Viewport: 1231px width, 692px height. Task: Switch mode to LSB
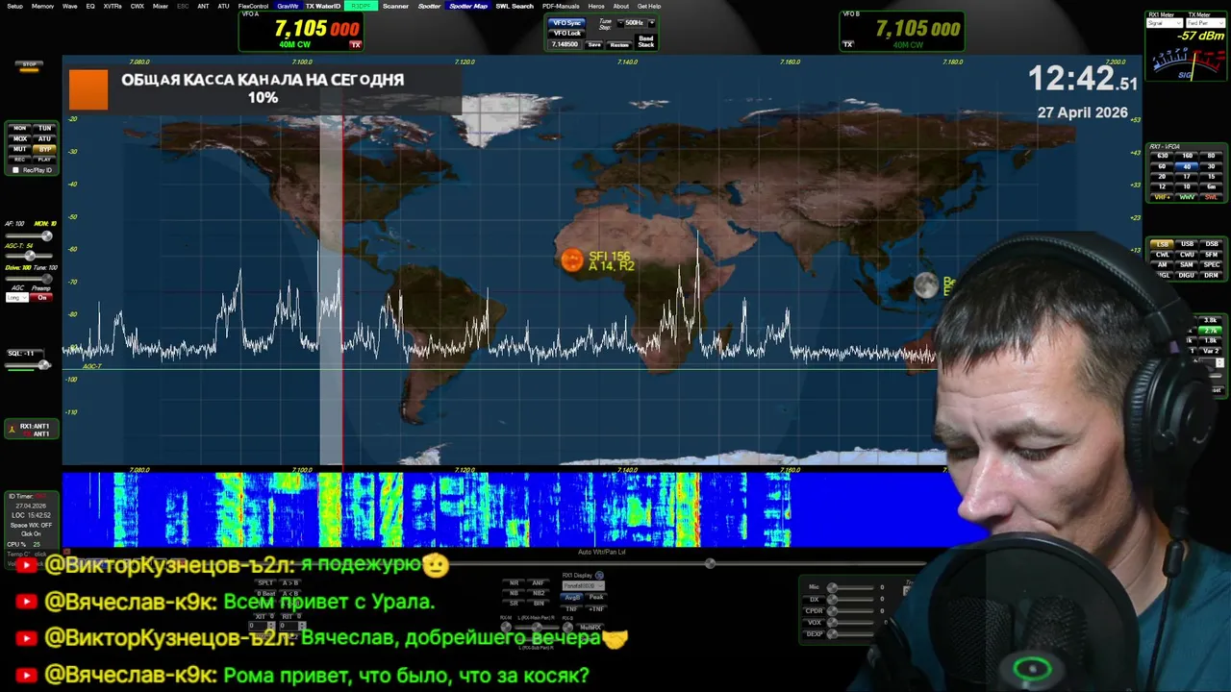tap(1162, 244)
